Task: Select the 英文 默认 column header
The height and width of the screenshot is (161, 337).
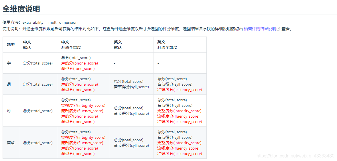Action: [131, 45]
